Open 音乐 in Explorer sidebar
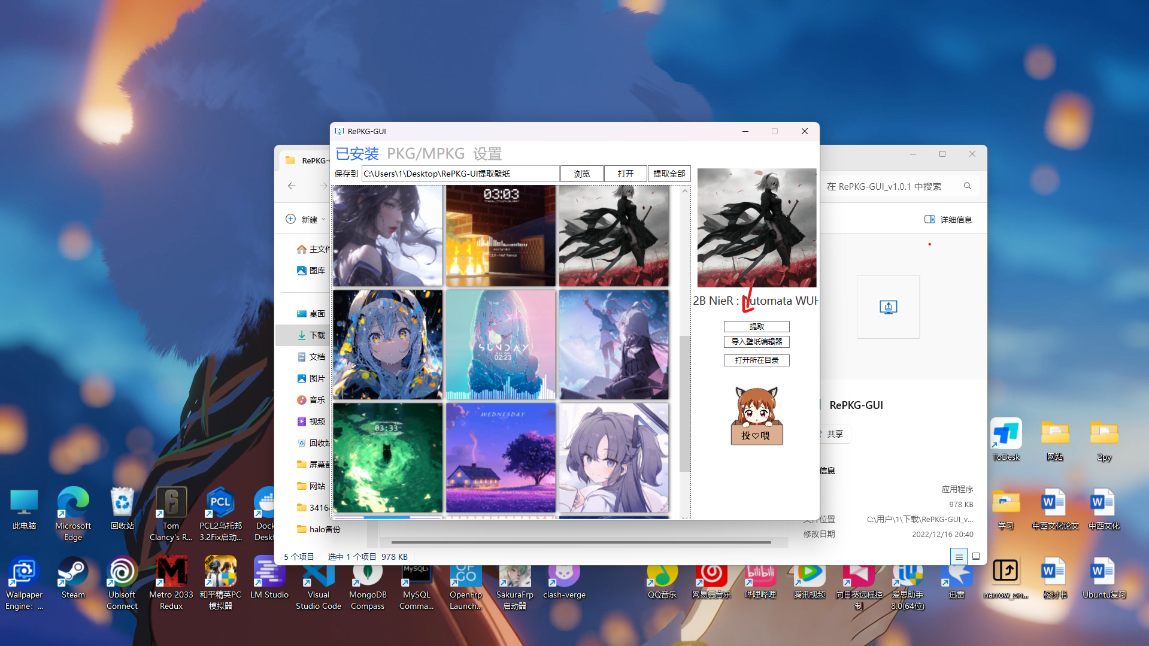1149x646 pixels. [311, 400]
